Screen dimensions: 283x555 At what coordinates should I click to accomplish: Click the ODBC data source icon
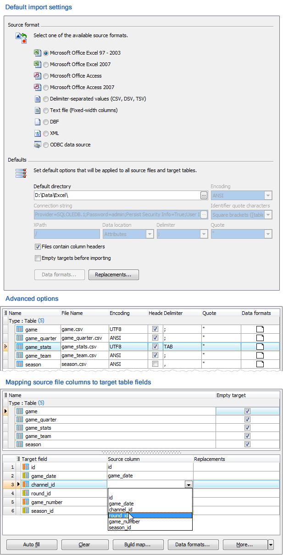click(38, 145)
